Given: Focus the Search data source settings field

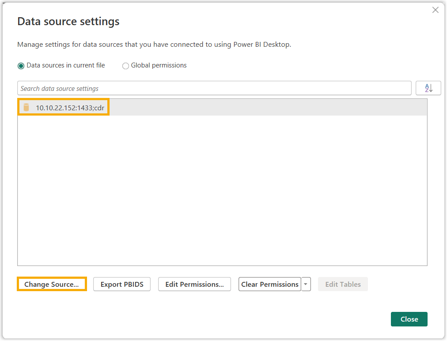Looking at the screenshot, I should point(214,88).
